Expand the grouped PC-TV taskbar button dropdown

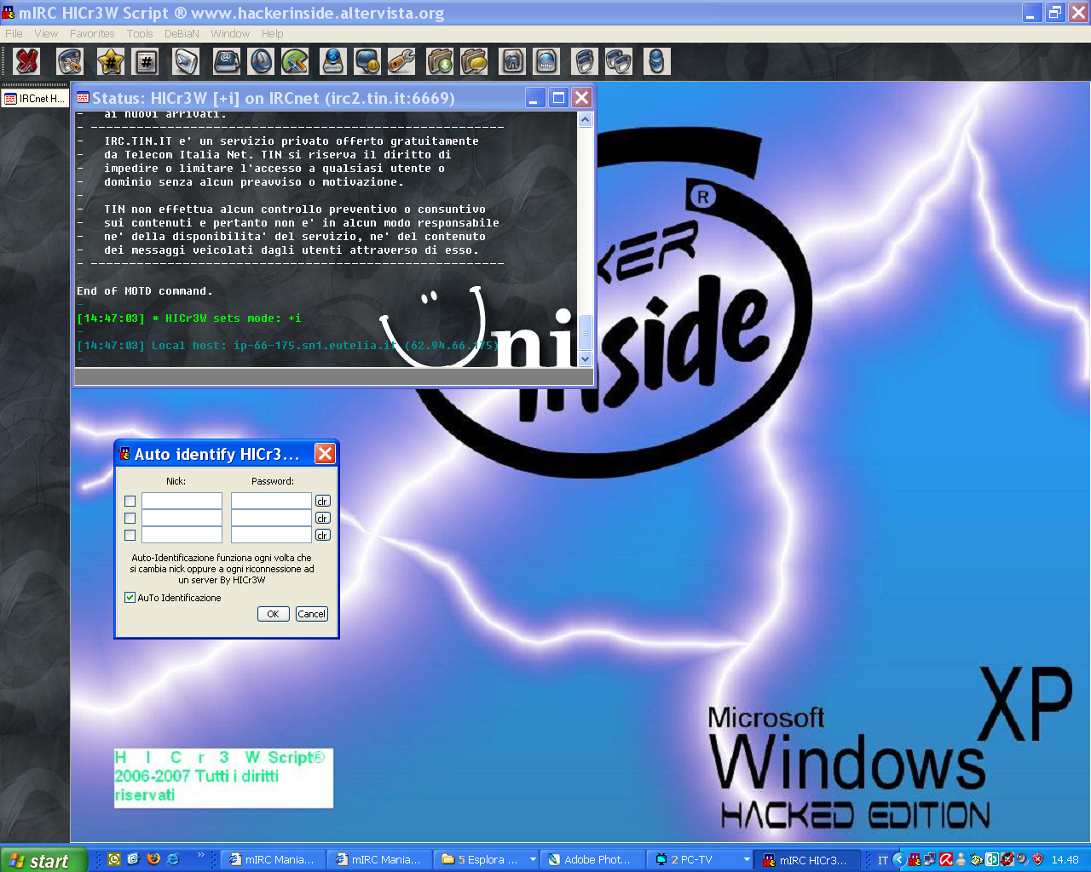[x=747, y=859]
